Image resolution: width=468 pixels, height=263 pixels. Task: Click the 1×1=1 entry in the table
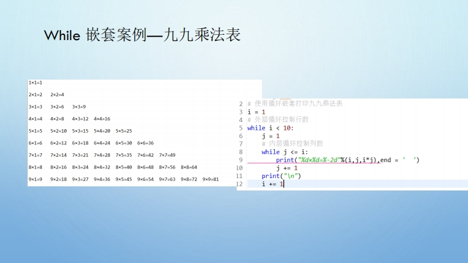(35, 83)
